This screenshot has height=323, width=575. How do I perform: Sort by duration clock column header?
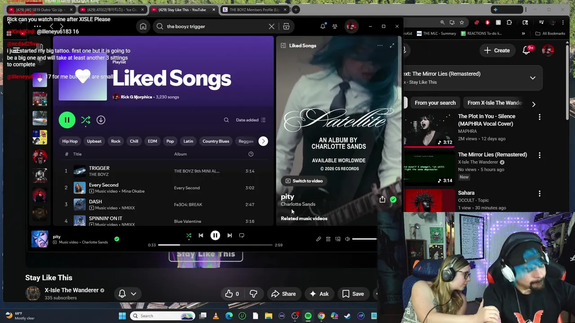tap(251, 154)
